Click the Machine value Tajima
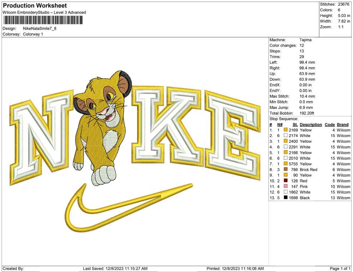353x272 pixels. click(x=306, y=40)
